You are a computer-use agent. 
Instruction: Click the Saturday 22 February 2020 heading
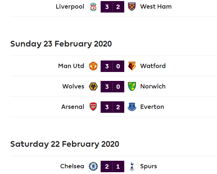64,144
